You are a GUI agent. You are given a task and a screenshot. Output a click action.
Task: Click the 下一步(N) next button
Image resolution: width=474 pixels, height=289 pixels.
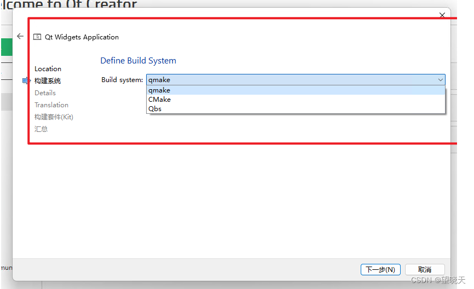pyautogui.click(x=380, y=269)
